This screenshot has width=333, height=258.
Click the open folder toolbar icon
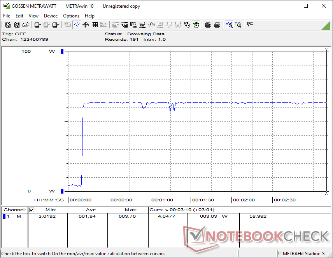[x=26, y=25]
